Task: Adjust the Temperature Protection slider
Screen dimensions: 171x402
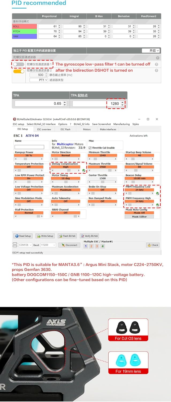Action: 29,170
